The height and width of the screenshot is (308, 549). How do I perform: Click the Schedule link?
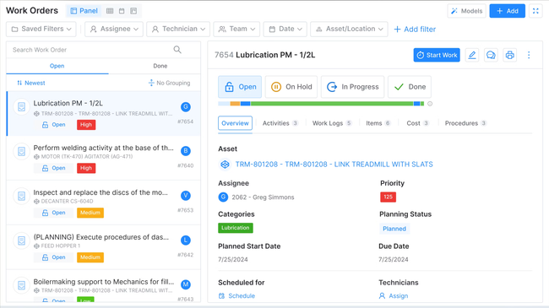(x=236, y=295)
